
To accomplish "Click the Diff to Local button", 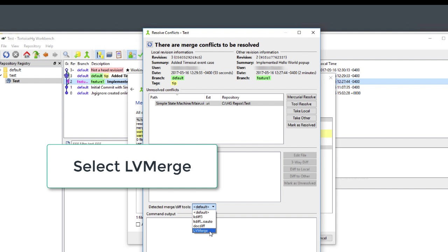I will 300,169.
